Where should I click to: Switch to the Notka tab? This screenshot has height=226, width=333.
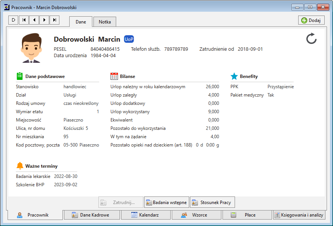coord(105,22)
